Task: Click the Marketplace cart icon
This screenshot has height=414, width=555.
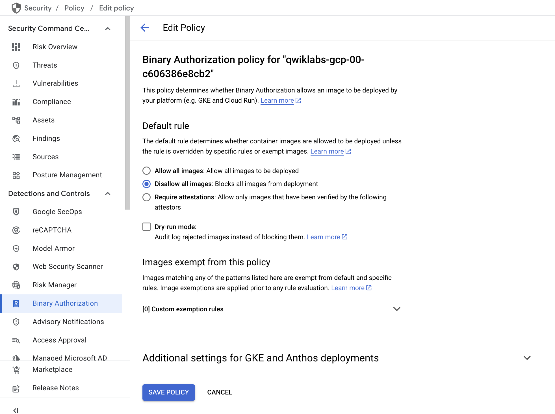Action: click(x=16, y=370)
